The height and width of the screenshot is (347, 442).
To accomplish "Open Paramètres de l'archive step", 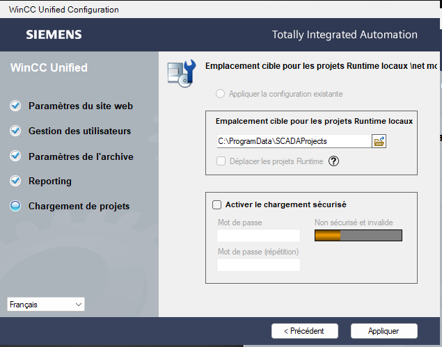I will (x=81, y=156).
